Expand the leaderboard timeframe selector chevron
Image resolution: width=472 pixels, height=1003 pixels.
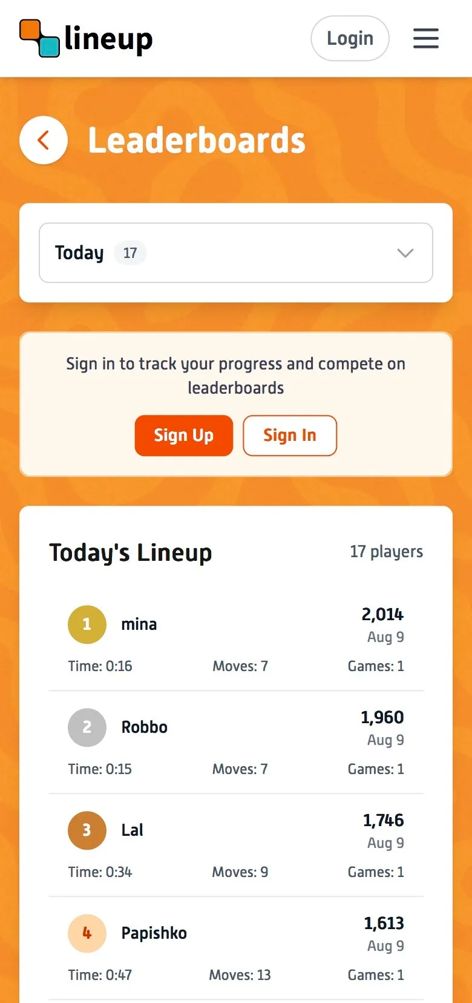click(405, 253)
